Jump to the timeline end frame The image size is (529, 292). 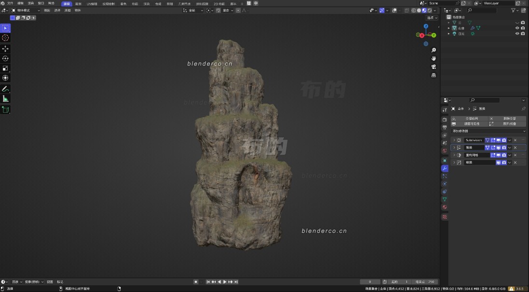point(236,282)
